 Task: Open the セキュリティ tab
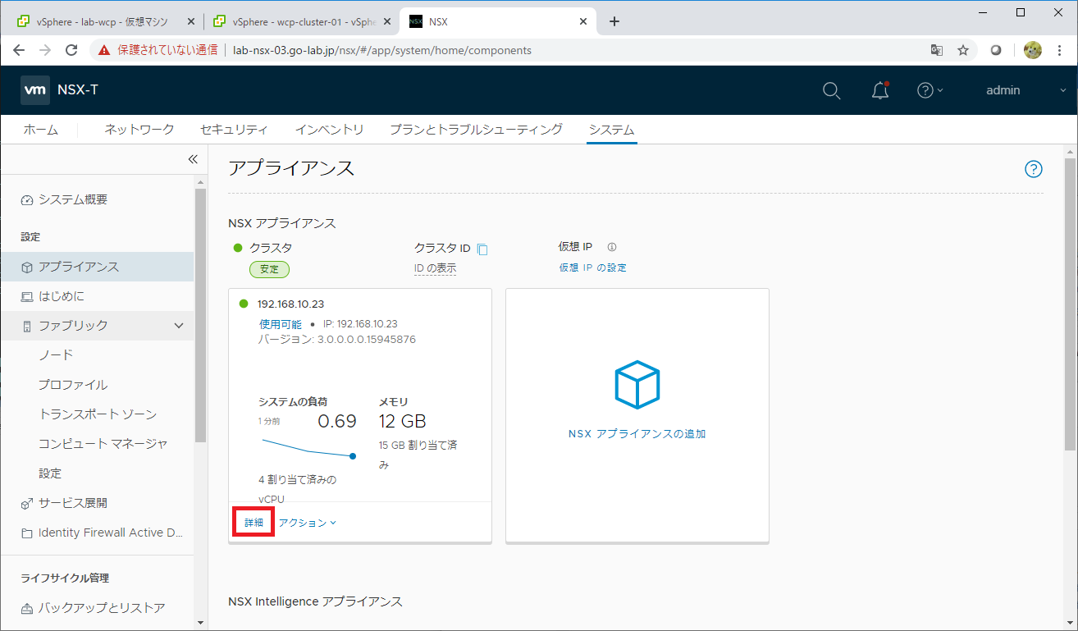(234, 130)
